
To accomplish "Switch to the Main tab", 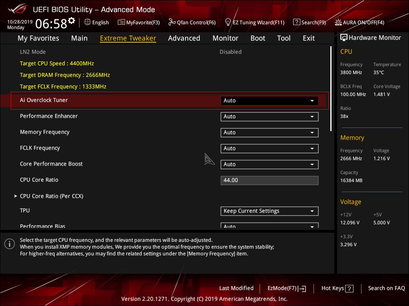I will (79, 38).
